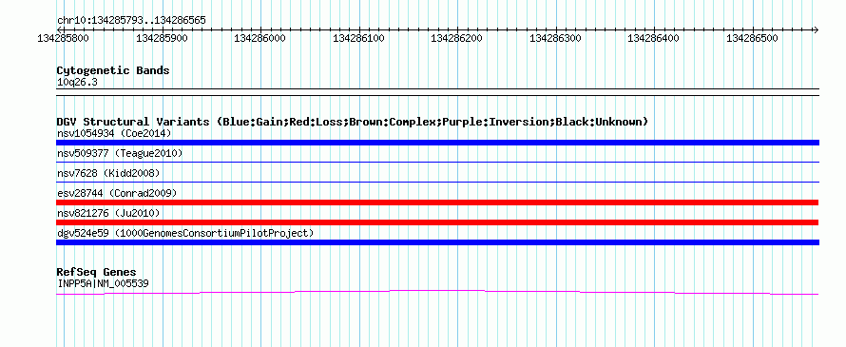Select the Cytogenetic Bands track title

[x=113, y=70]
